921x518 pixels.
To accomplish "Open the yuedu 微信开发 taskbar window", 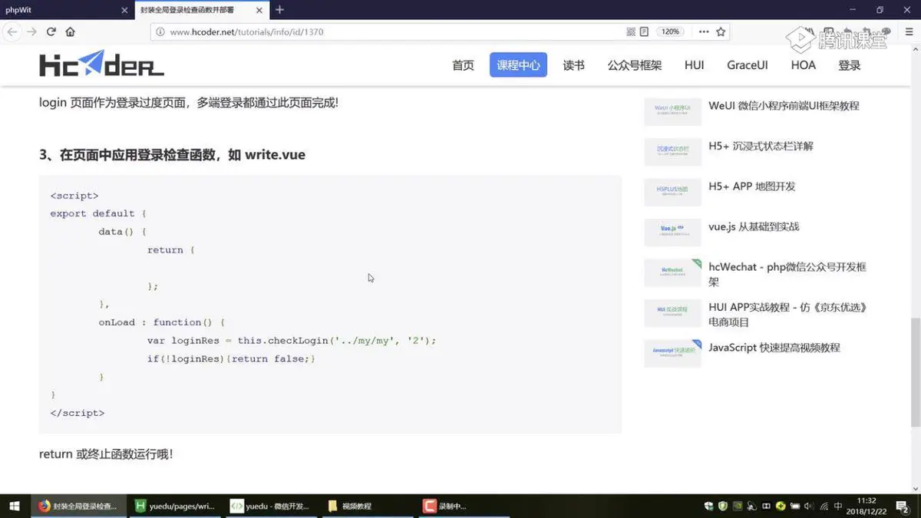I will point(270,506).
